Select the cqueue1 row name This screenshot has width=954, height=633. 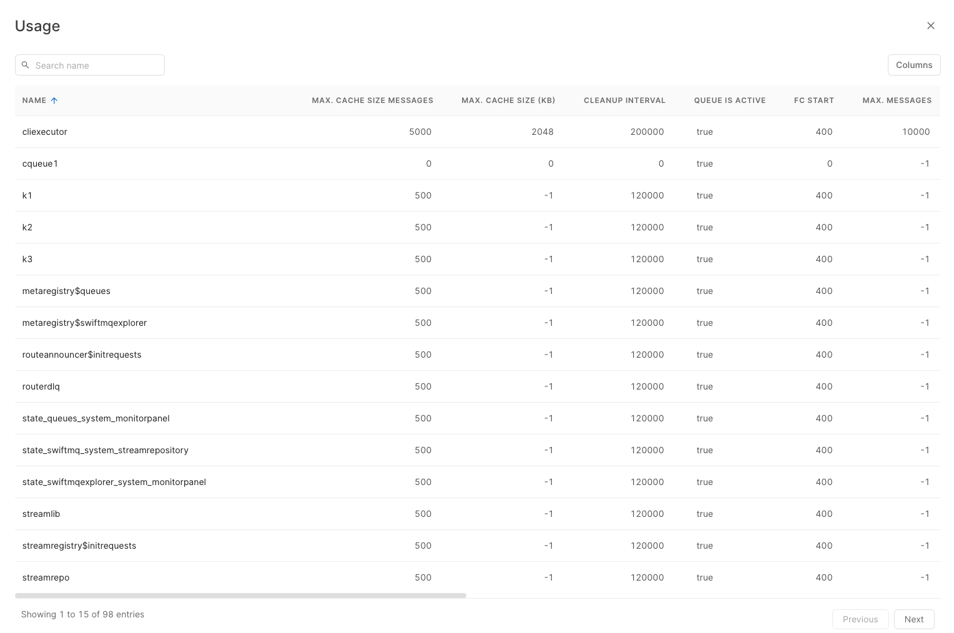tap(40, 164)
